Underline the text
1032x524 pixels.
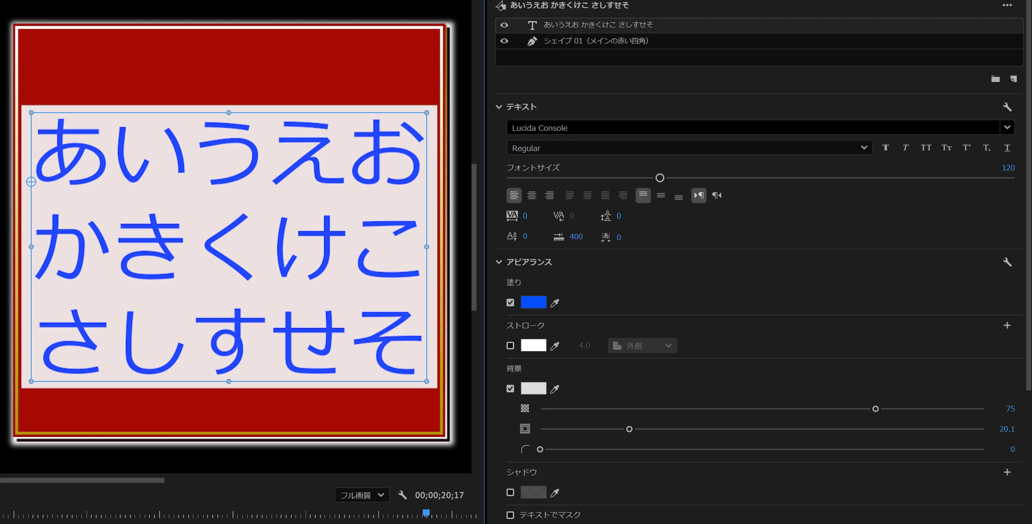pyautogui.click(x=1007, y=148)
